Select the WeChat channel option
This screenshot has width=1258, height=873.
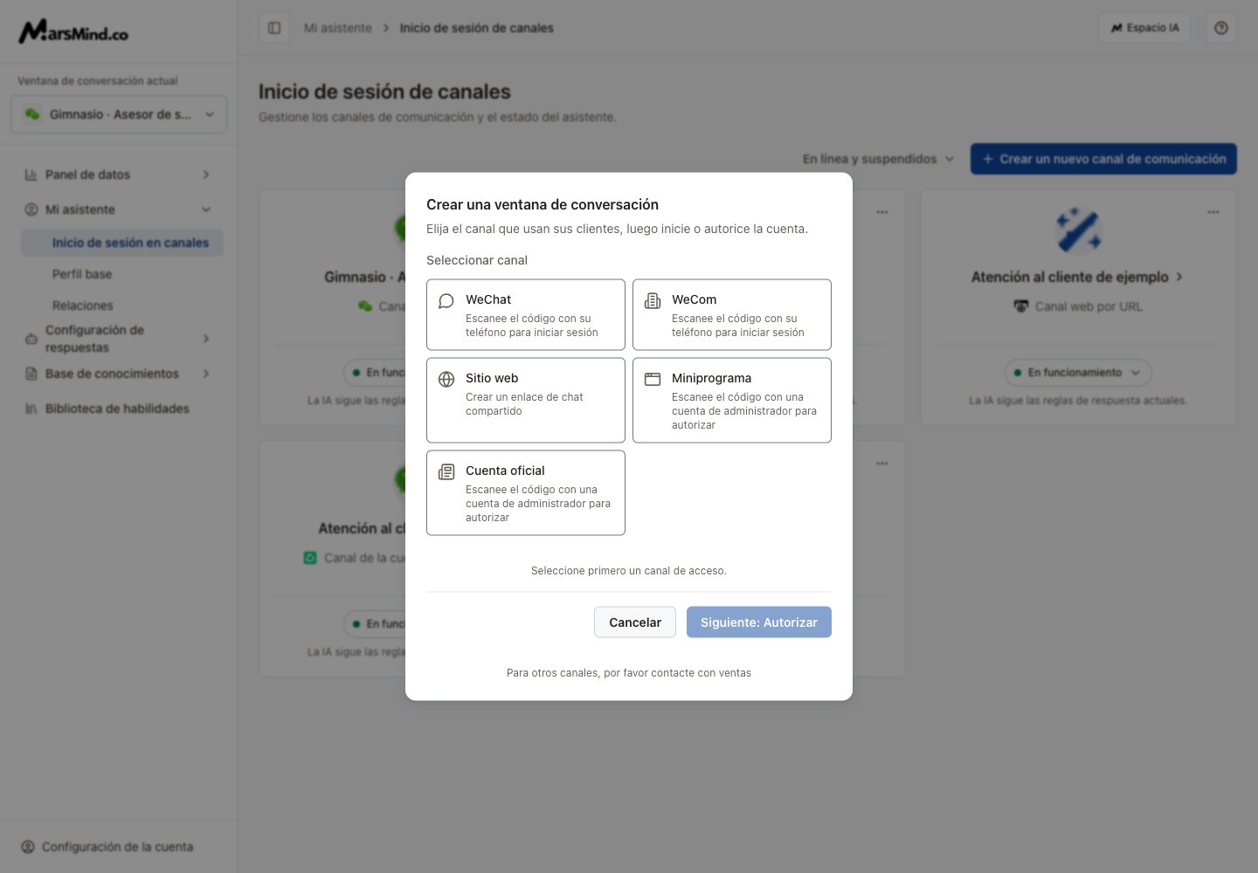526,314
